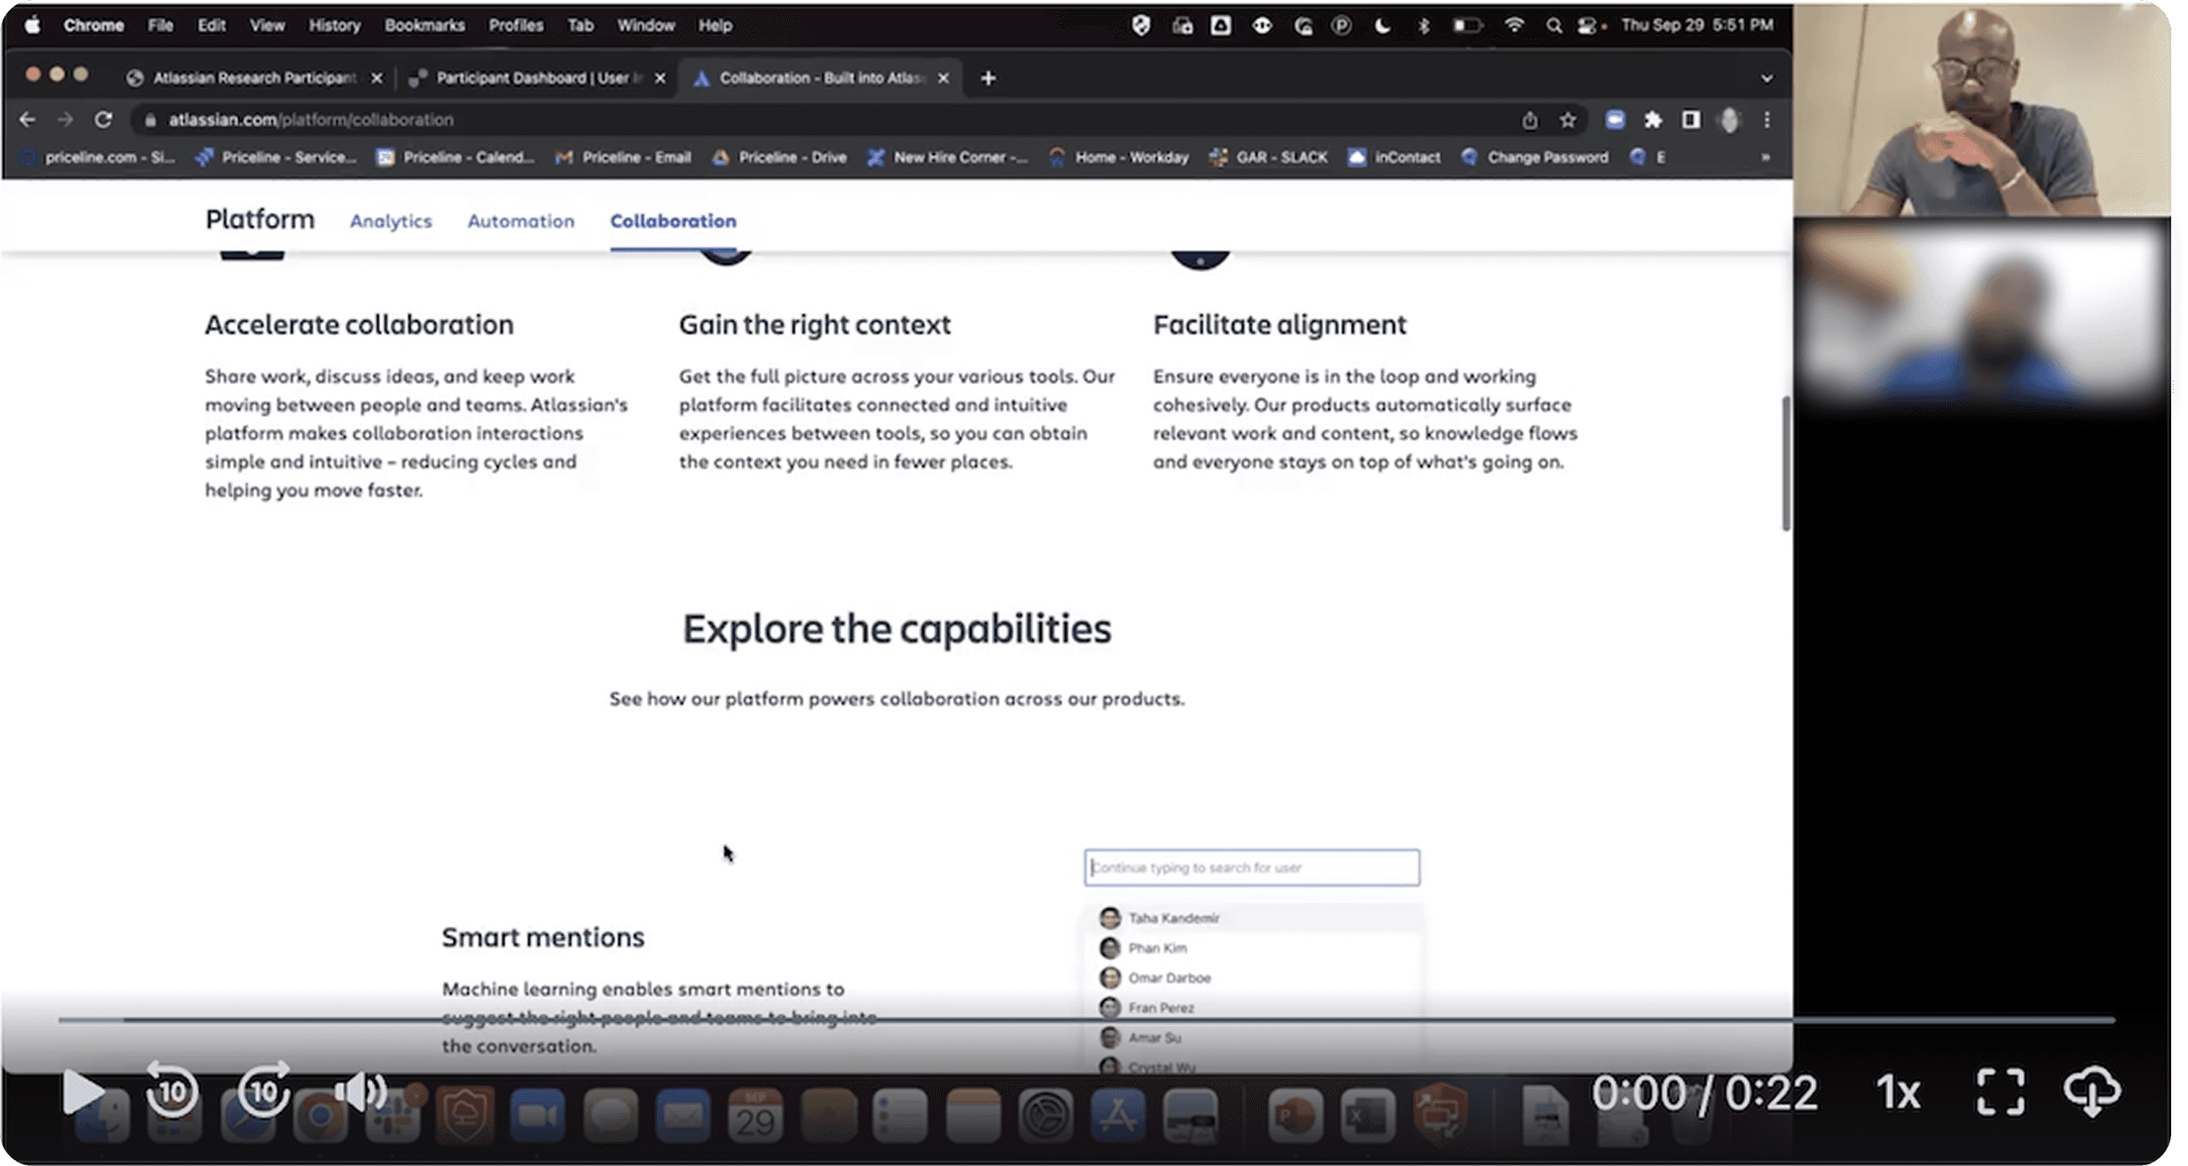Go back in Chrome browser
The height and width of the screenshot is (1166, 2188).
tap(27, 120)
